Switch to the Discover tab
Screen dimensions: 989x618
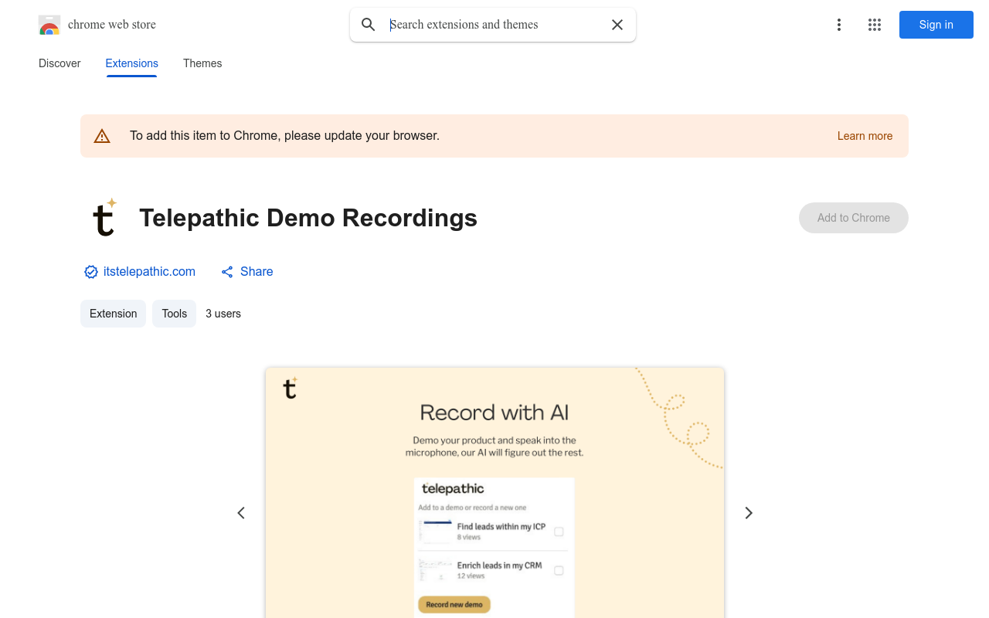tap(59, 63)
